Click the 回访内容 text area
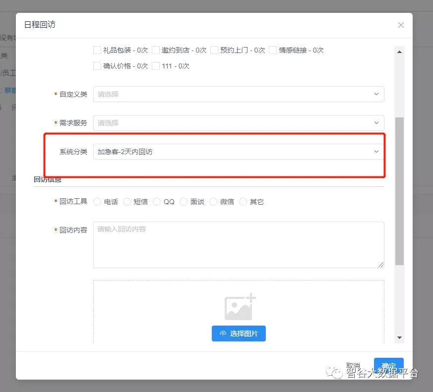 [x=238, y=245]
